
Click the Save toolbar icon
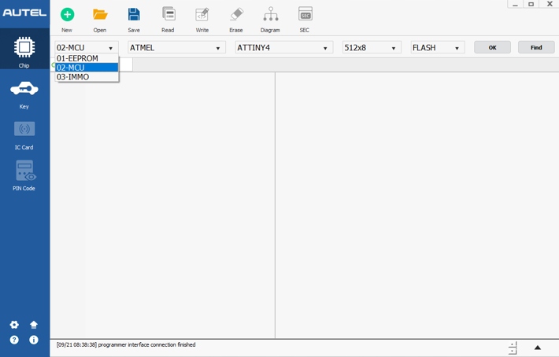[134, 15]
